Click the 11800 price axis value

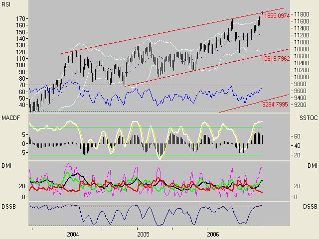click(302, 14)
